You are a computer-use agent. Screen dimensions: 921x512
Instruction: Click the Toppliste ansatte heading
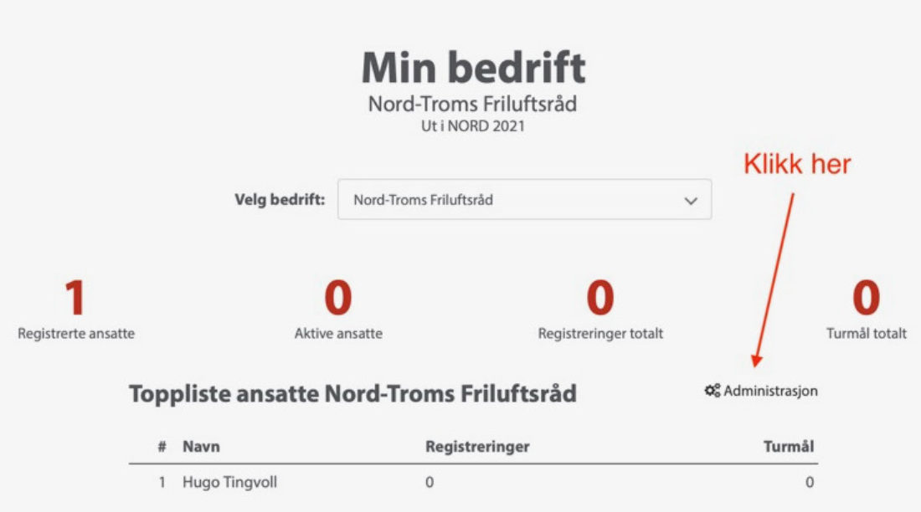(x=352, y=393)
